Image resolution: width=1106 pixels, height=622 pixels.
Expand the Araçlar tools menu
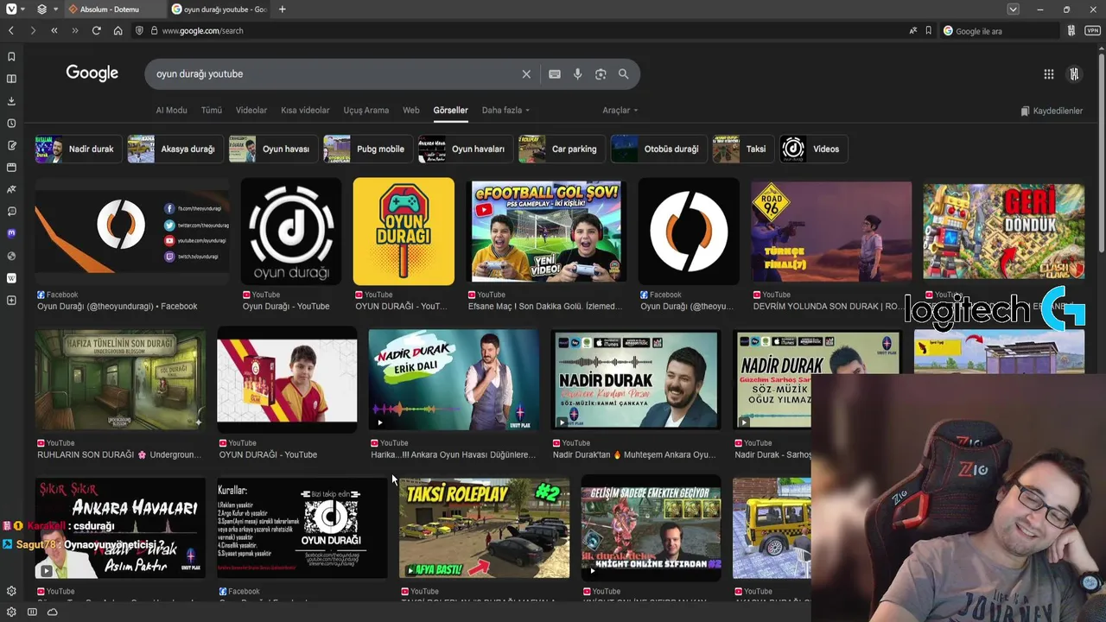[x=620, y=111]
